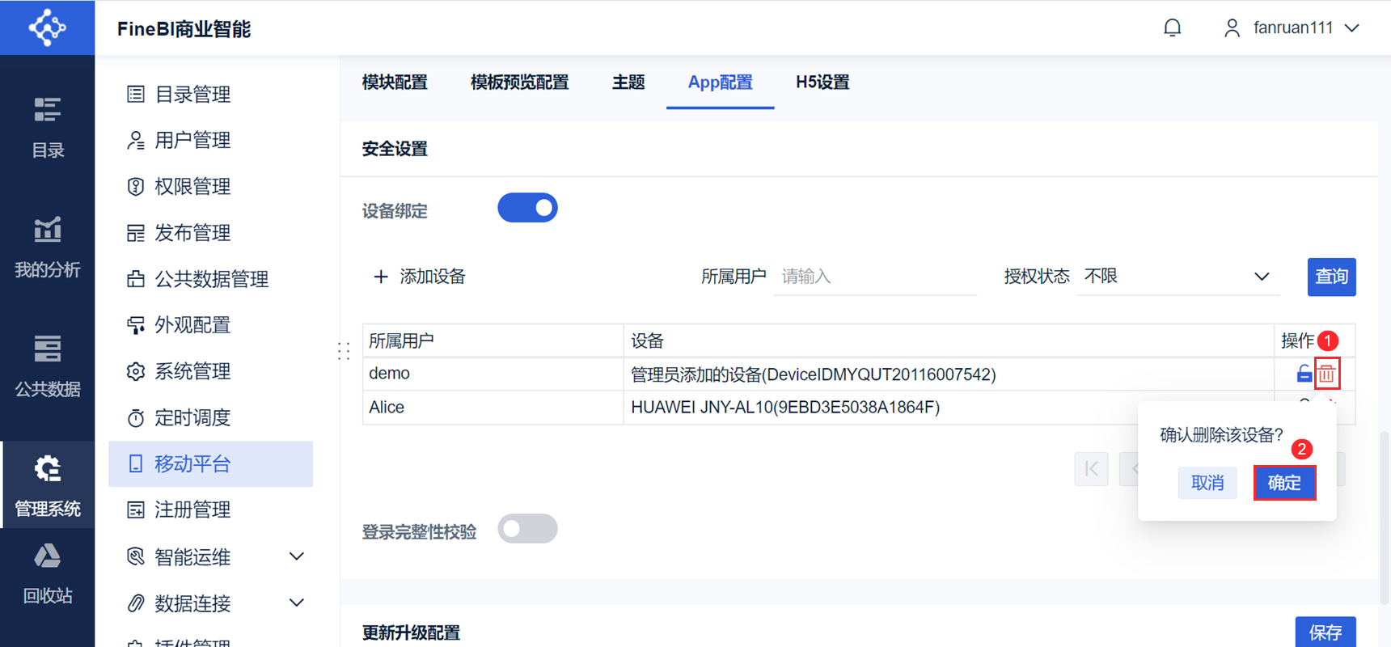Image resolution: width=1391 pixels, height=647 pixels.
Task: Confirm device deletion with 确定
Action: click(x=1284, y=483)
